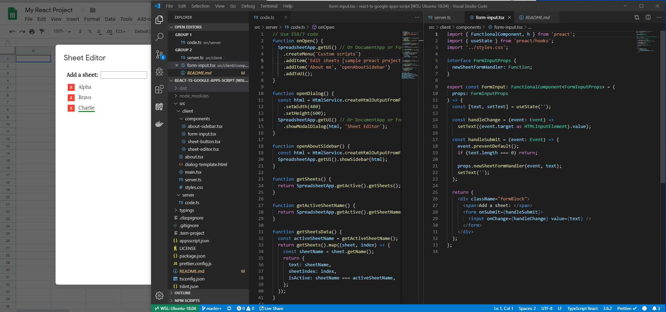The height and width of the screenshot is (312, 666).
Task: Collapse the src folder
Action: tap(208, 103)
